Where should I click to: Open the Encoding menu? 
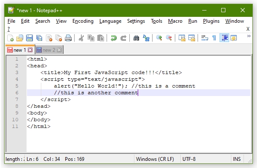[x=83, y=21]
